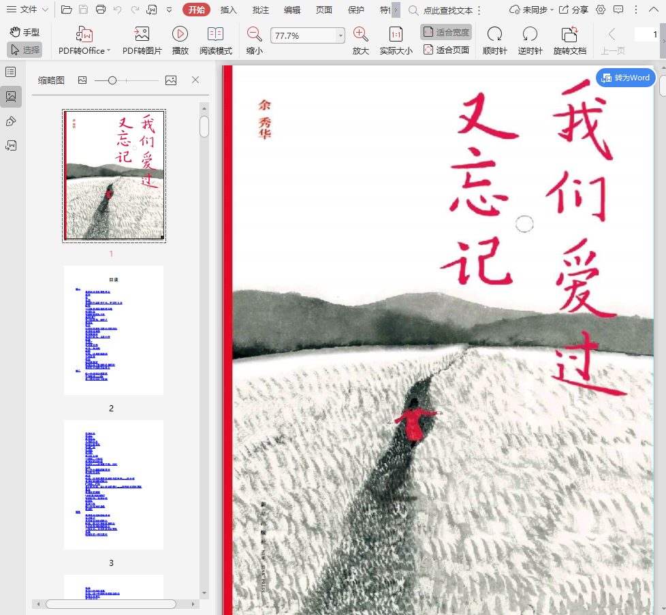Click the 77.7% zoom level field

[304, 35]
